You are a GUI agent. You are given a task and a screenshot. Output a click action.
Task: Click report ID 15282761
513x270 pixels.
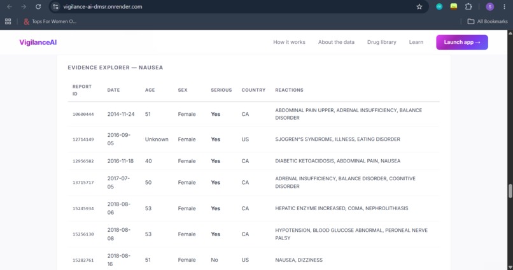[x=83, y=260]
